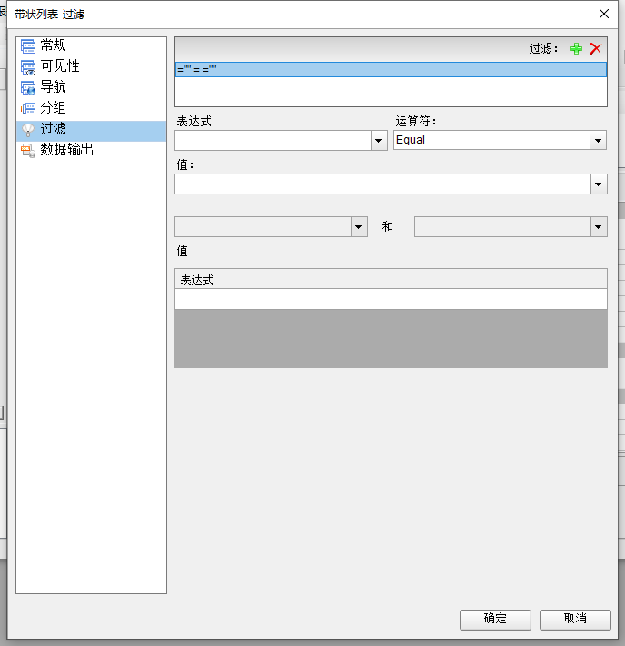Click the 表达式 column header in values table
Viewport: 625px width, 646px height.
coord(391,279)
